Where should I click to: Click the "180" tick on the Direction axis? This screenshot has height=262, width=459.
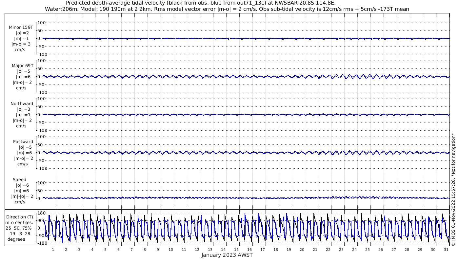(42, 213)
